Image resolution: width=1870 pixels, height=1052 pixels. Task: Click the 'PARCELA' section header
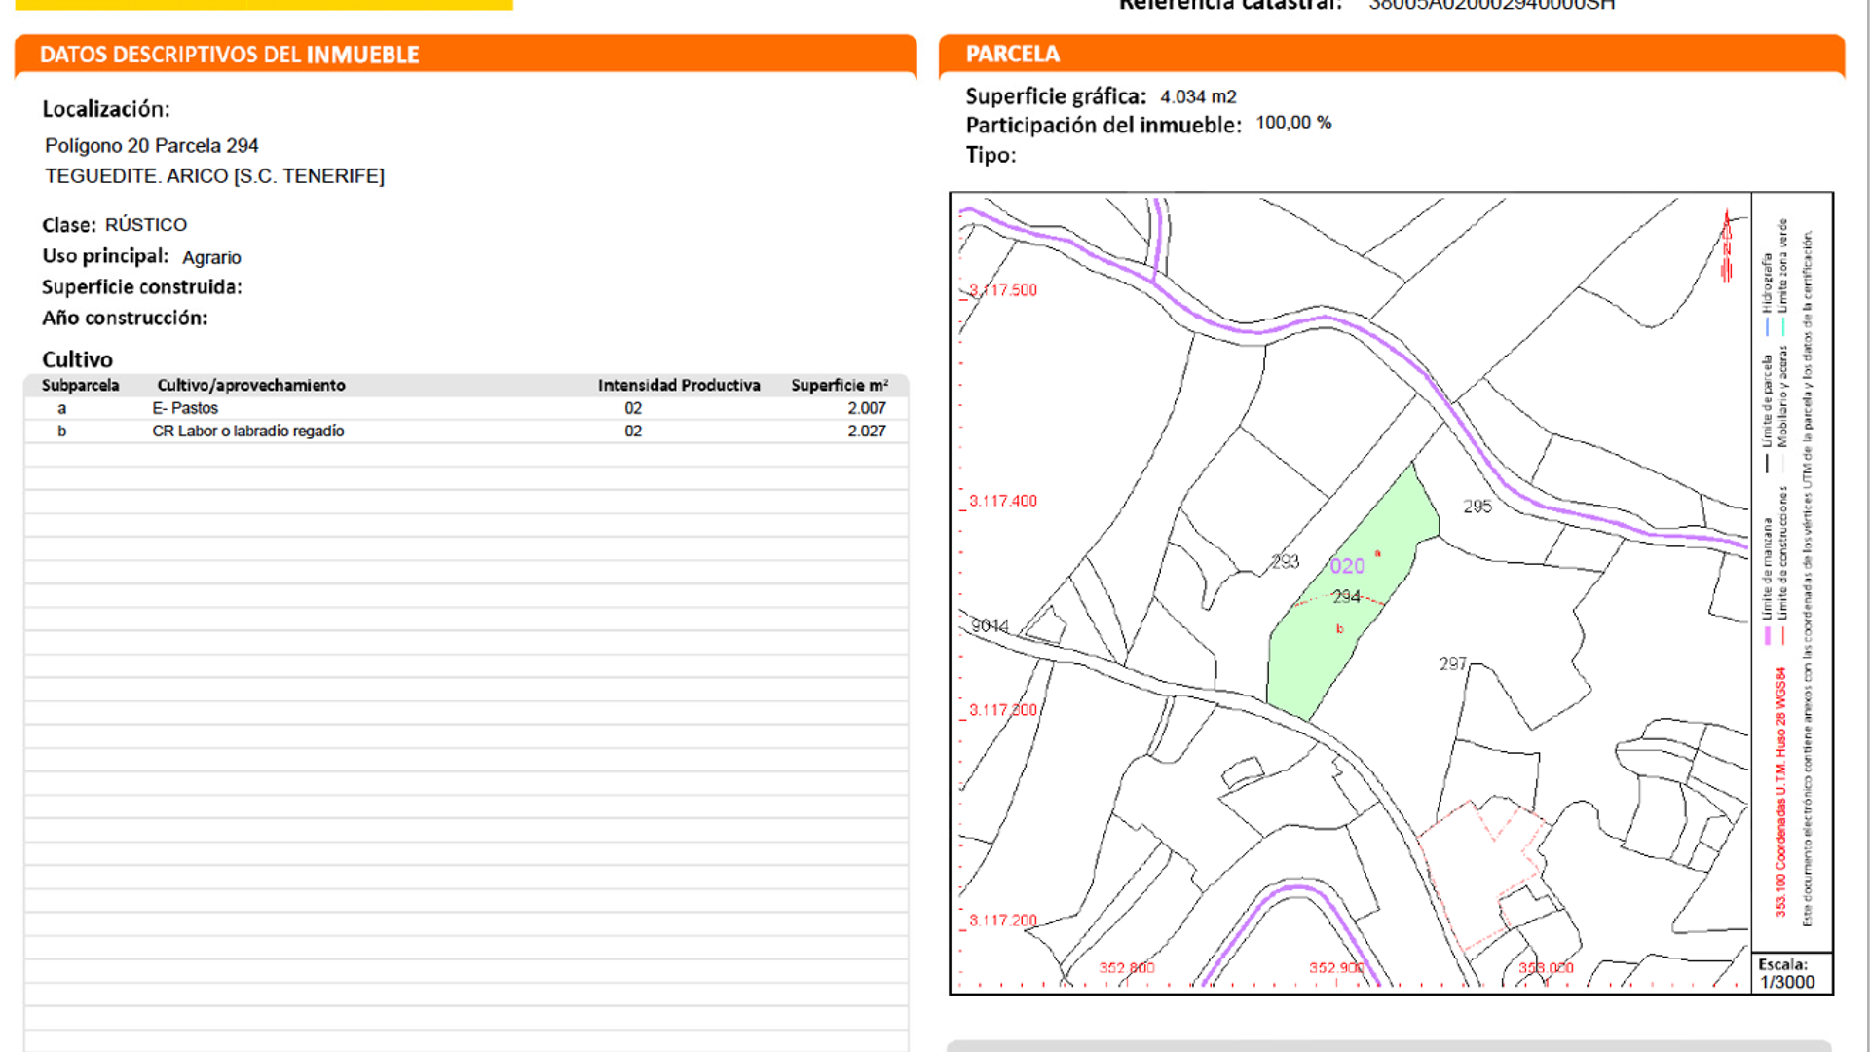(x=1392, y=55)
